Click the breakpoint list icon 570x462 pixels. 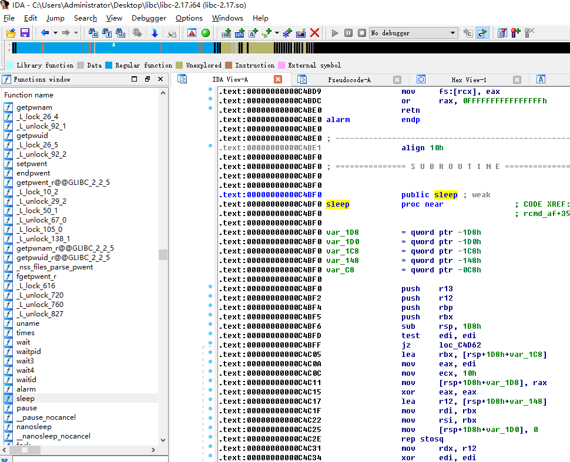(502, 33)
